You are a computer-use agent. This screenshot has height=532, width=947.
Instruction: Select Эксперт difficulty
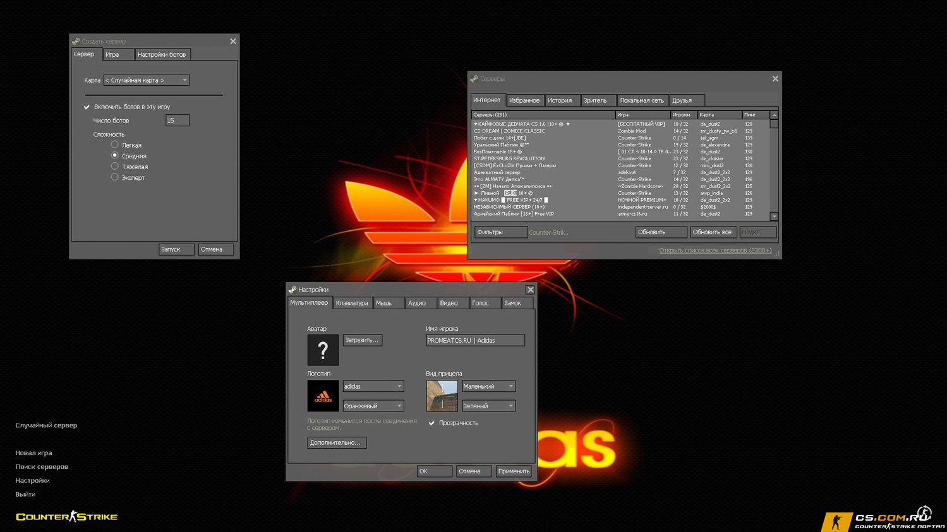pyautogui.click(x=115, y=177)
